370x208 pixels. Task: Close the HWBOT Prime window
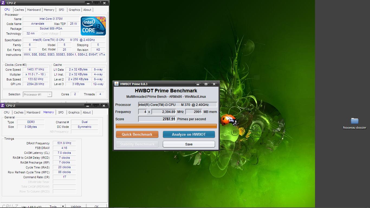tap(214, 84)
